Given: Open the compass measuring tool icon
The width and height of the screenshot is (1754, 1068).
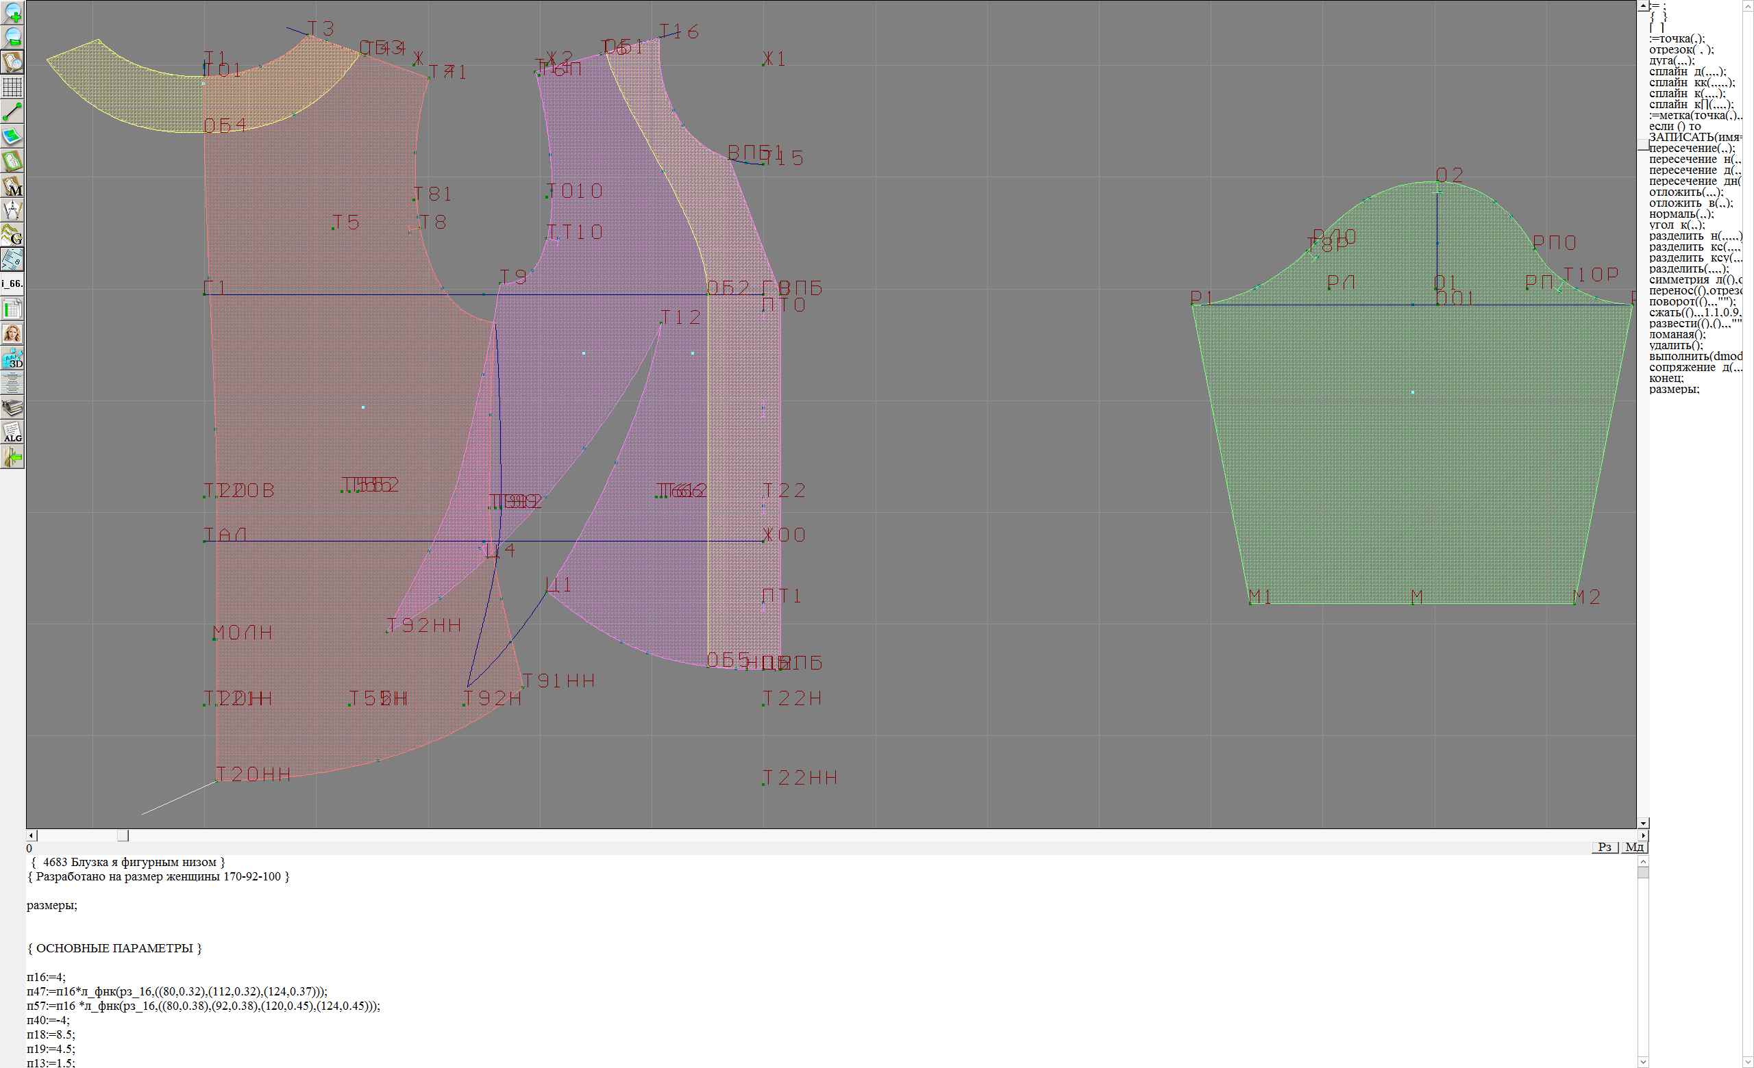Looking at the screenshot, I should point(13,210).
